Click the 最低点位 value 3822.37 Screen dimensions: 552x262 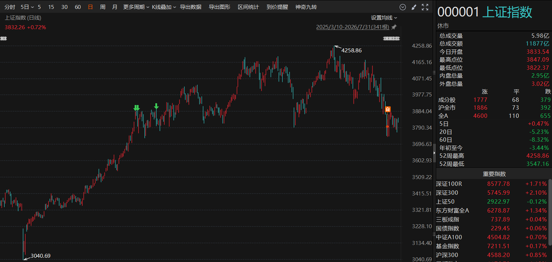pos(537,68)
